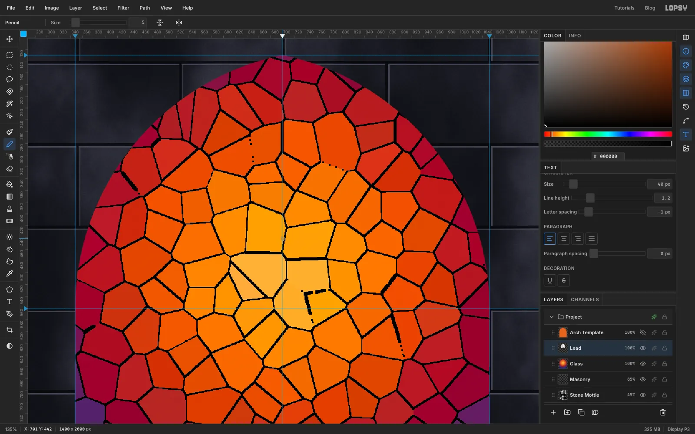
Task: Select the Glass layer thumbnail
Action: [563, 364]
